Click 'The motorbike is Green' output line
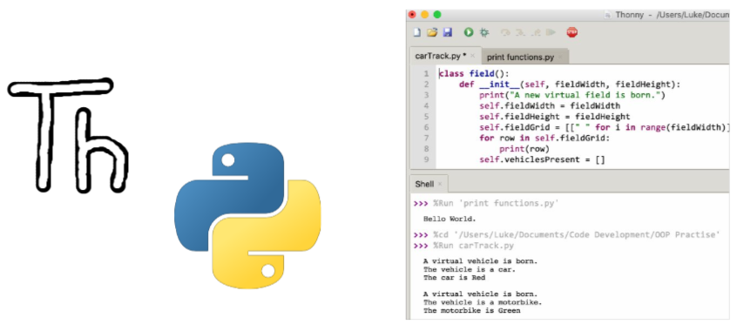744x331 pixels. coord(471,311)
